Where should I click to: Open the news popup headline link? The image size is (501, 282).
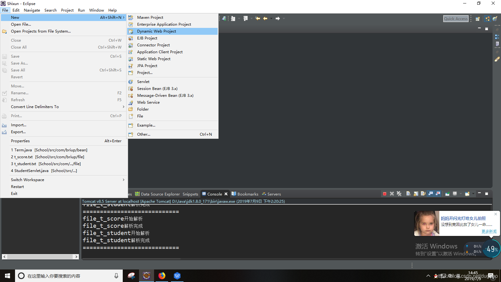tap(463, 218)
